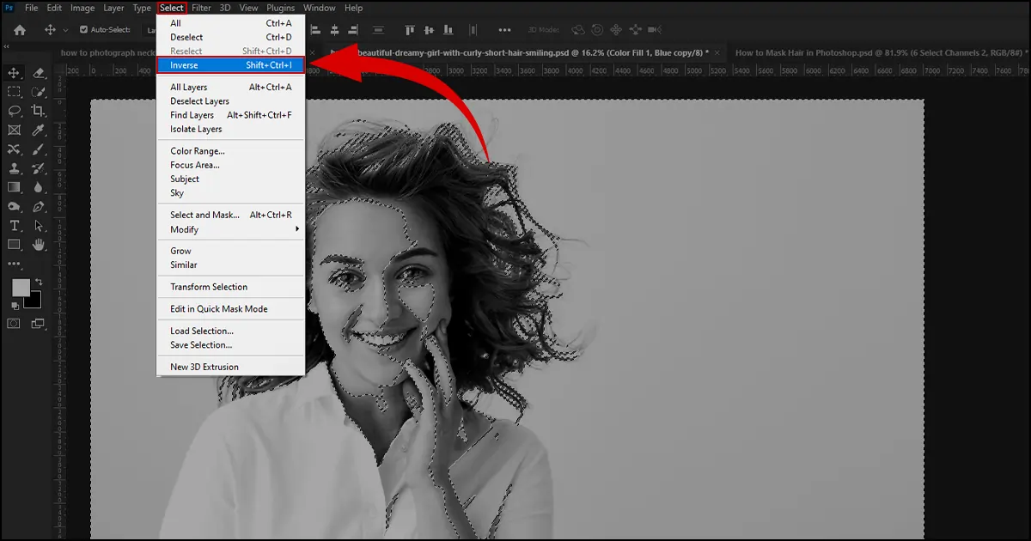The image size is (1031, 541).
Task: Switch to the Horizontal Type tool
Action: point(15,226)
